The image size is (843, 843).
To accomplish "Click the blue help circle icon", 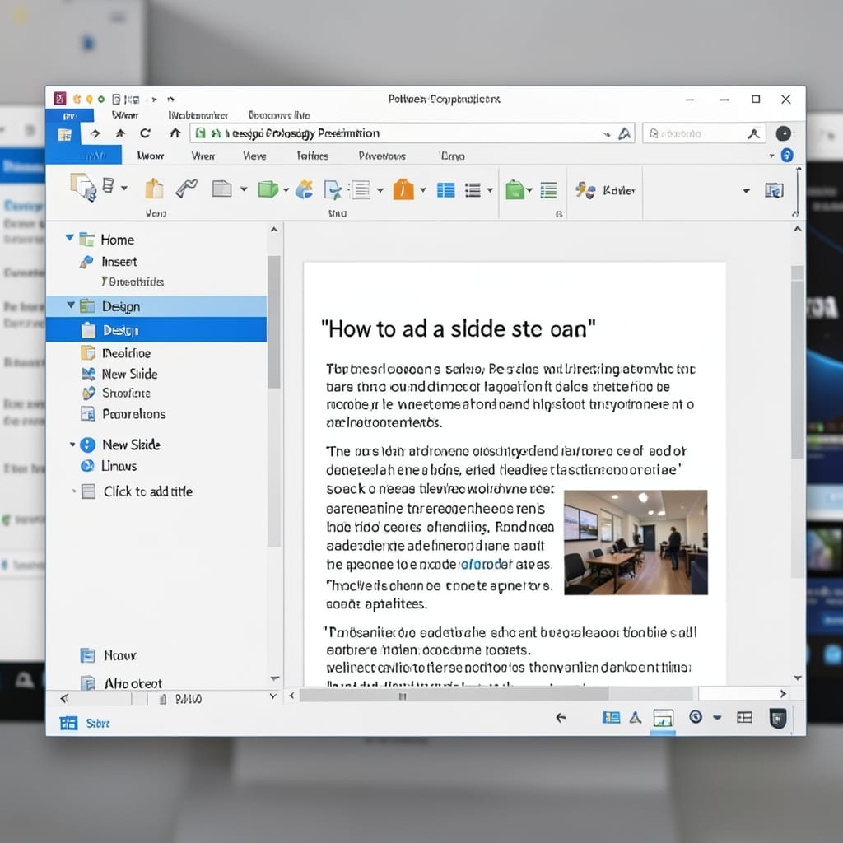I will click(786, 156).
